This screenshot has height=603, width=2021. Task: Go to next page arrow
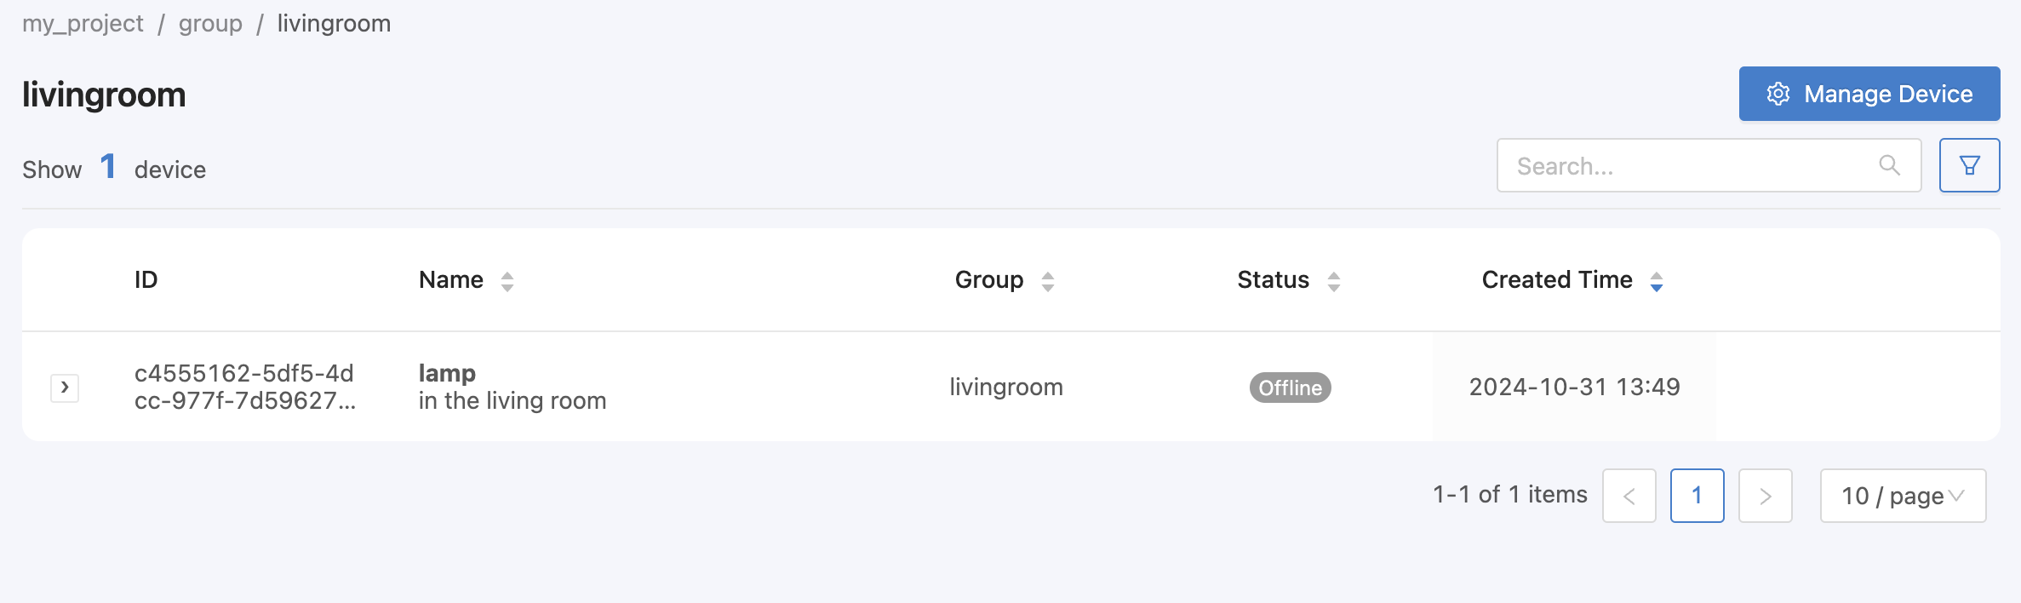tap(1766, 496)
